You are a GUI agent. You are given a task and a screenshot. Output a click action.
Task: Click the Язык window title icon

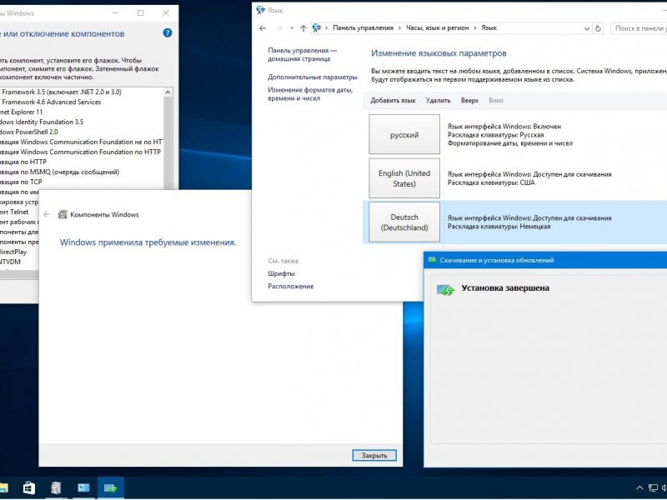(x=261, y=10)
